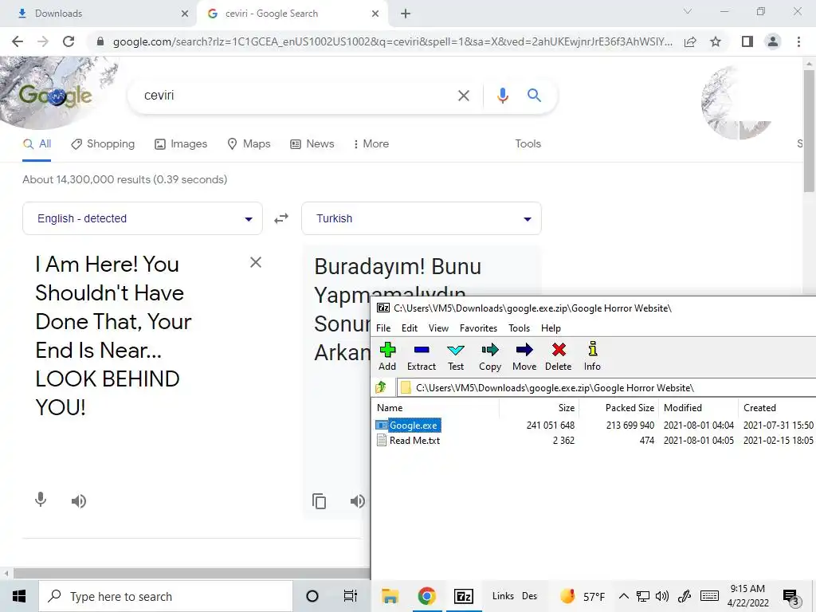Switch to the Shopping results tab
The height and width of the screenshot is (612, 816).
tap(103, 144)
